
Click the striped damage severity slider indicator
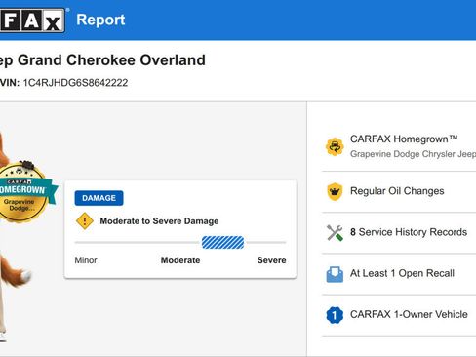[x=222, y=243]
